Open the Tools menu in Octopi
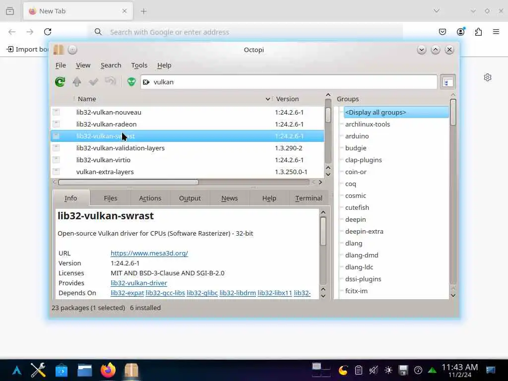Screen dimensions: 508x381 point(139,65)
